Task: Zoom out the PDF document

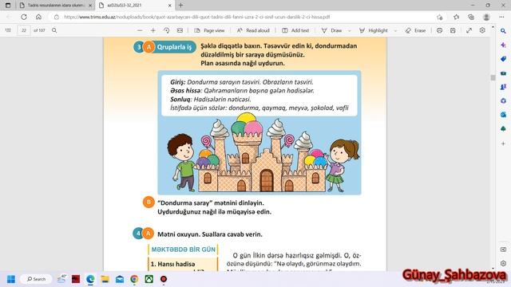Action: point(140,30)
